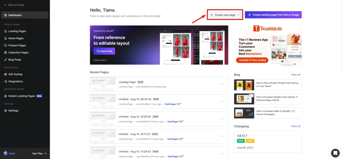This screenshot has height=159, width=342.
Task: Open the Learn more link
Action: coord(100,60)
